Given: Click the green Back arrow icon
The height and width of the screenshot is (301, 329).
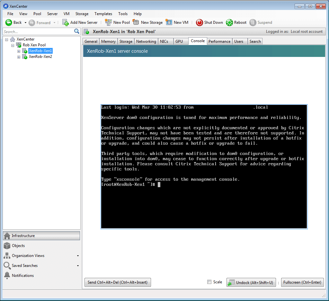Looking at the screenshot, I should click(x=9, y=23).
